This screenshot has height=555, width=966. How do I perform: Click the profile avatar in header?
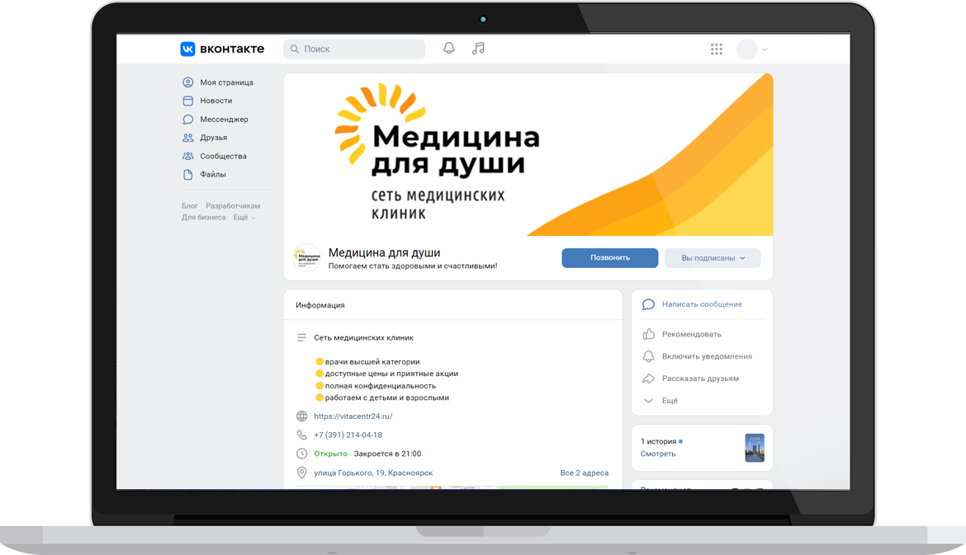click(746, 49)
